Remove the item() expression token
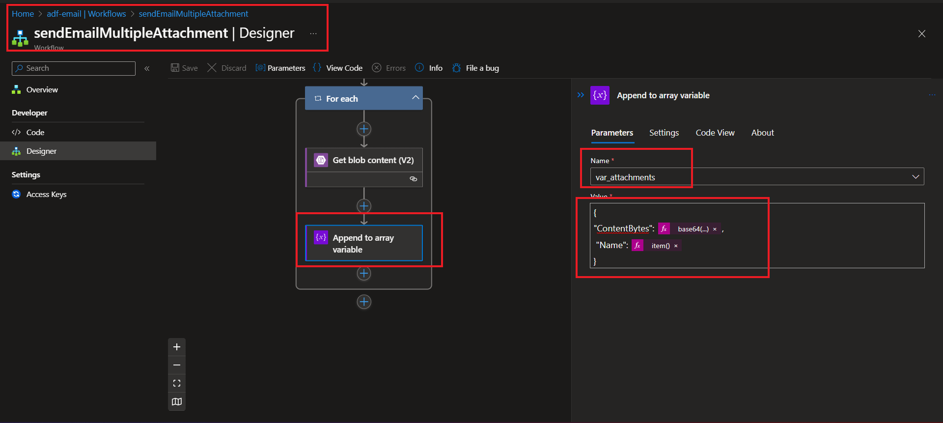The image size is (943, 423). click(676, 246)
